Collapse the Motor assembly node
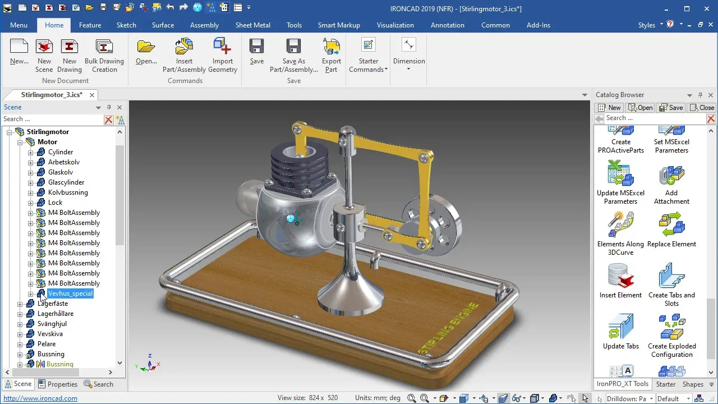This screenshot has height=404, width=718. click(x=20, y=142)
